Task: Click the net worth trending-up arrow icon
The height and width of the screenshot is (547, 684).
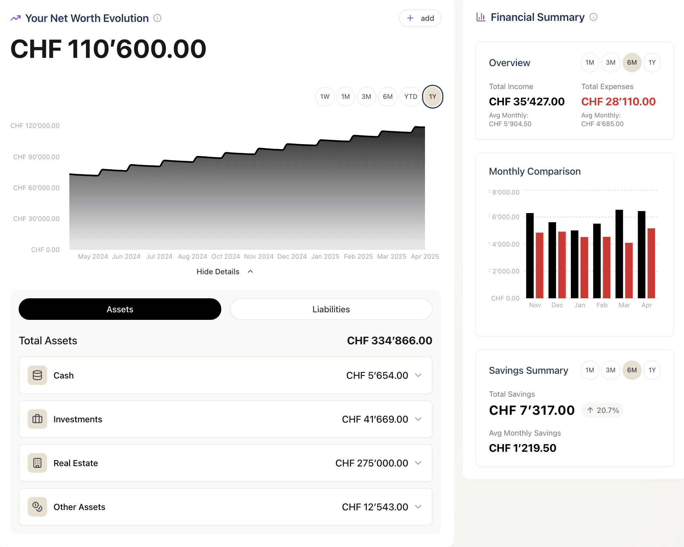Action: pyautogui.click(x=15, y=18)
